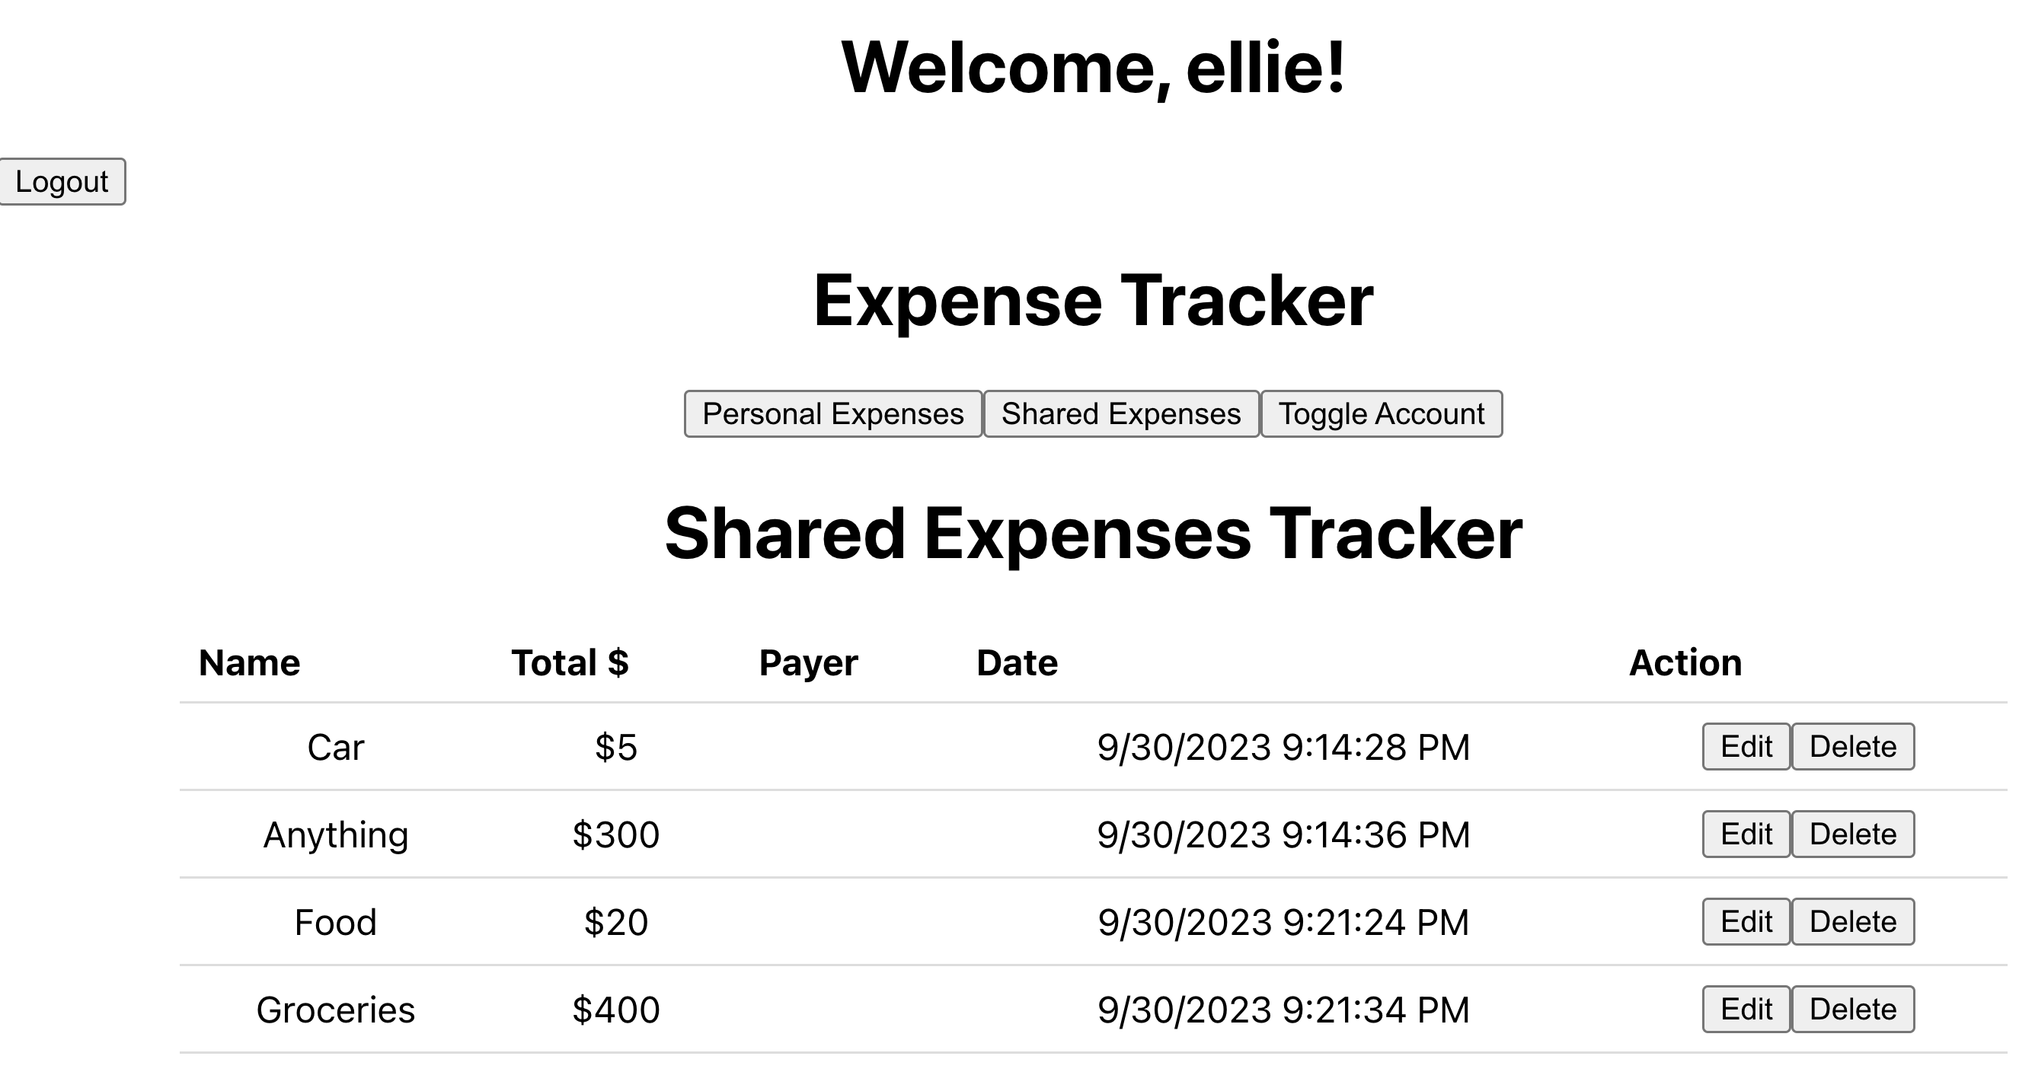Viewport: 2035px width, 1072px height.
Task: Click the Date column header
Action: (1017, 662)
